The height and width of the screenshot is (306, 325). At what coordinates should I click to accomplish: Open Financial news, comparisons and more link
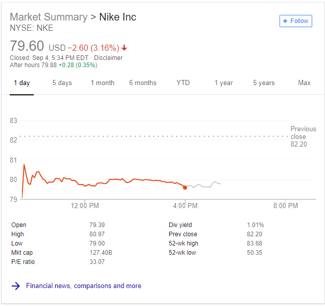coord(83,286)
